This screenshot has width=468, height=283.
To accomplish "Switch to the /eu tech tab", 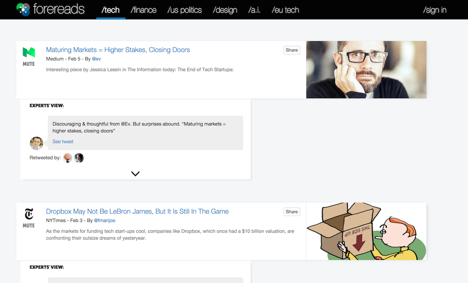I will [285, 10].
